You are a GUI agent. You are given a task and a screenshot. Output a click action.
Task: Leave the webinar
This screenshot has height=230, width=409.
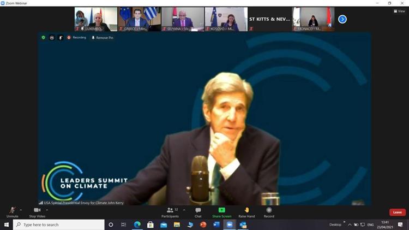[x=397, y=212]
